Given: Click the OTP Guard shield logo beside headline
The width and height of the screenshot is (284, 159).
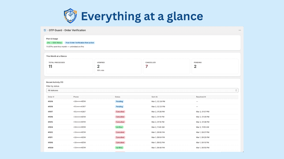Looking at the screenshot, I should pos(70,16).
